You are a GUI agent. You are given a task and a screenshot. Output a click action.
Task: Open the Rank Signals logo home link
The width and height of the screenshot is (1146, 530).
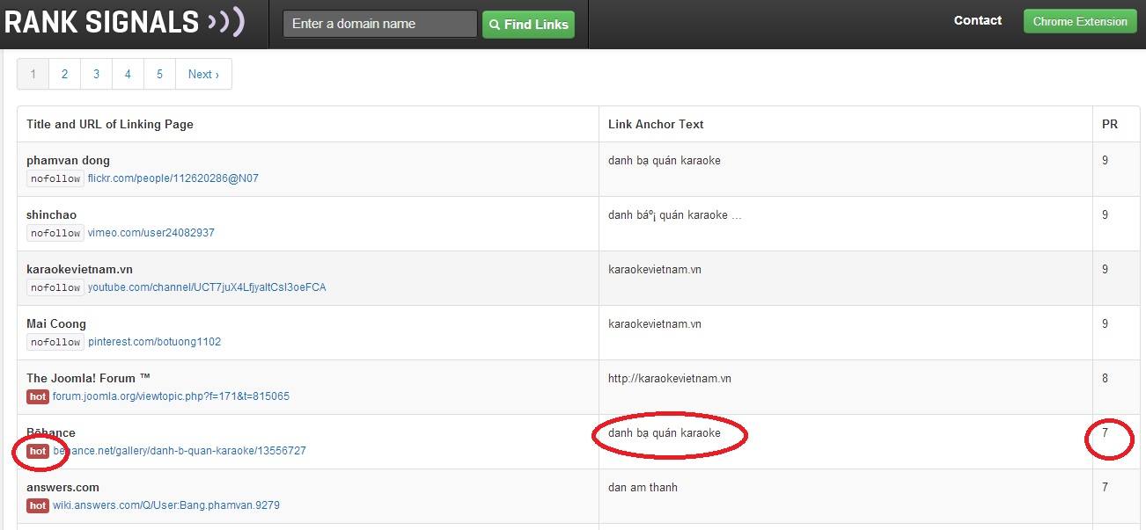tap(124, 21)
